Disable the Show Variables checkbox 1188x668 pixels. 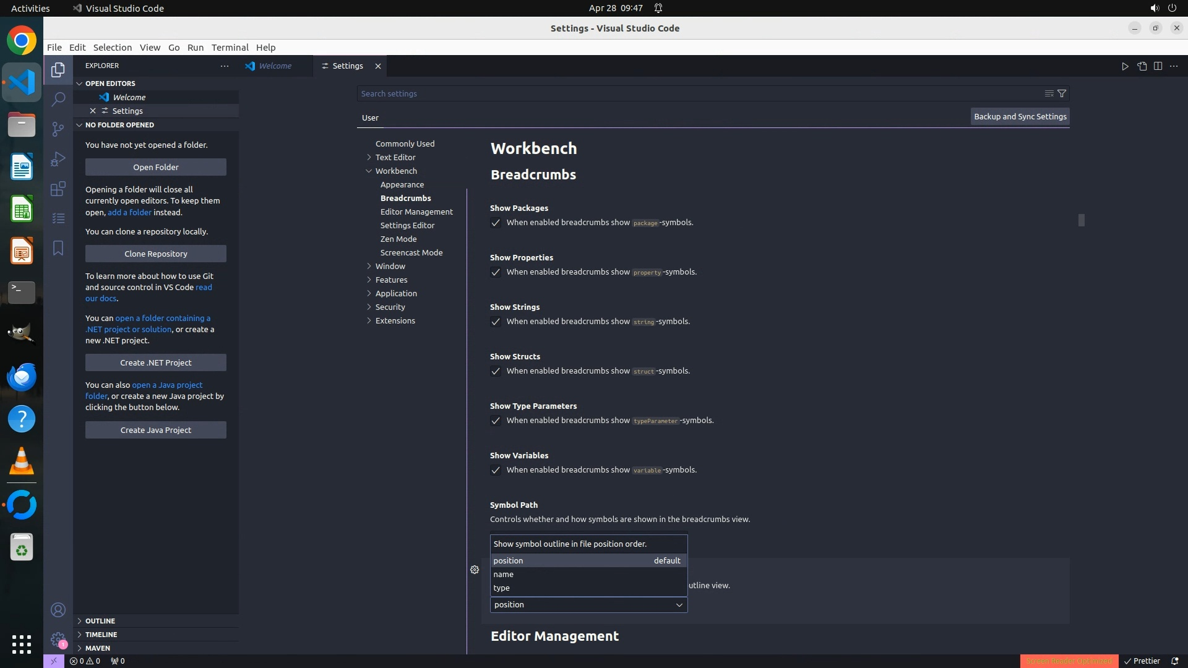(496, 470)
